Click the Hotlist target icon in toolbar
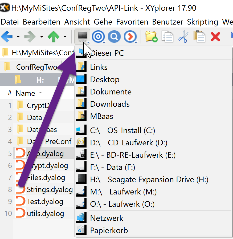Image resolution: width=233 pixels, height=239 pixels. click(98, 37)
